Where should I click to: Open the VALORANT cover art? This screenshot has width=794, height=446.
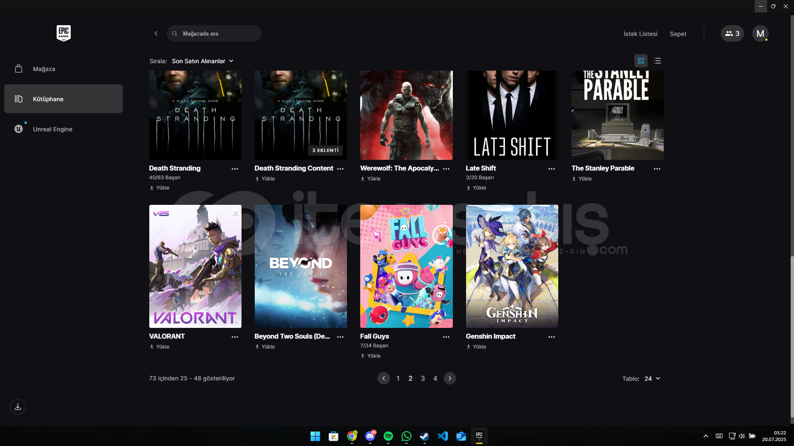coord(195,266)
